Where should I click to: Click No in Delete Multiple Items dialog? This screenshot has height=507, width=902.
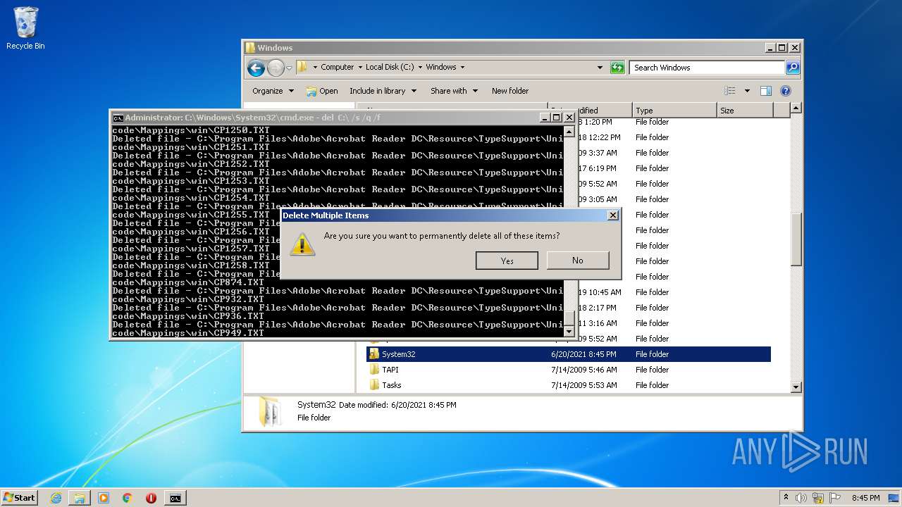pyautogui.click(x=578, y=261)
